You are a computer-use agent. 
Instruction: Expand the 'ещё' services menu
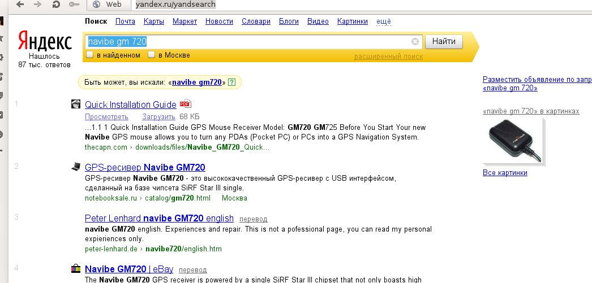click(384, 21)
